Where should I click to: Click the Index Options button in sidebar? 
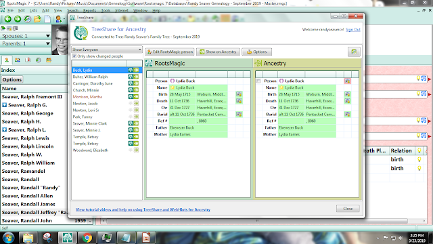coord(12,80)
